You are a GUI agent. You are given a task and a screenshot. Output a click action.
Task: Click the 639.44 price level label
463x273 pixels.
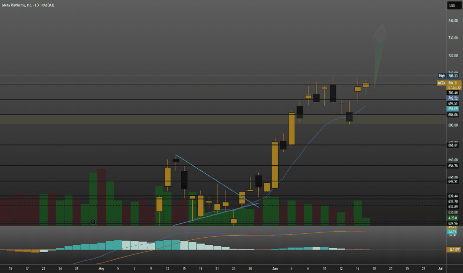[453, 196]
